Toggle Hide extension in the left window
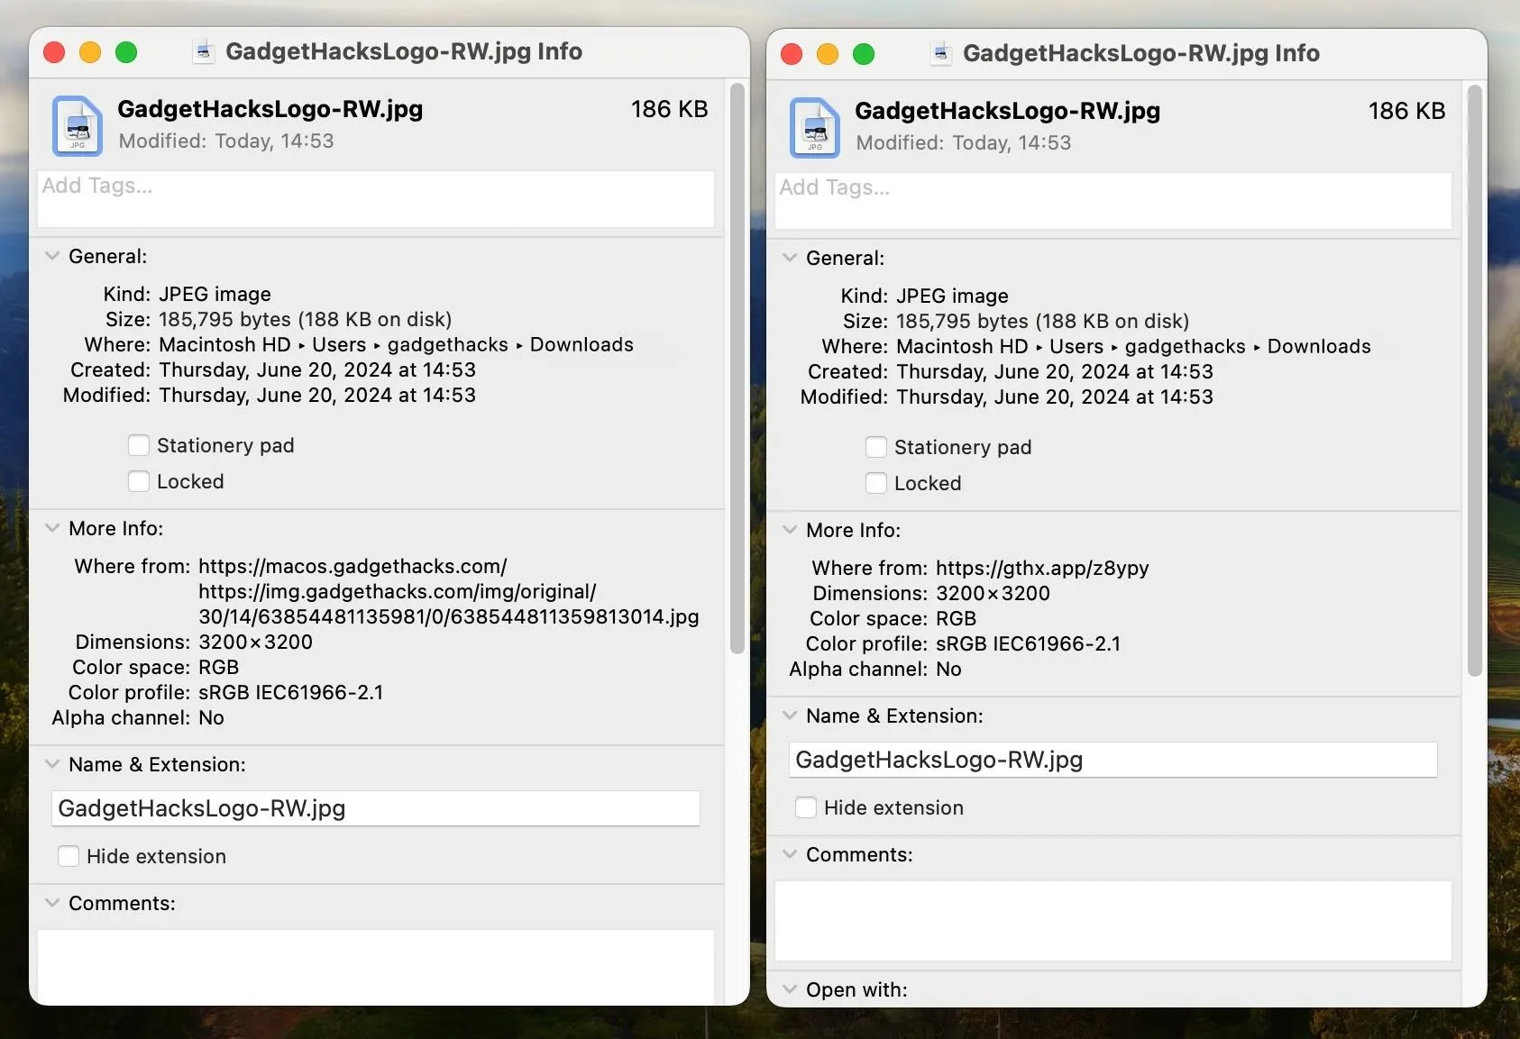This screenshot has width=1520, height=1039. tap(69, 856)
